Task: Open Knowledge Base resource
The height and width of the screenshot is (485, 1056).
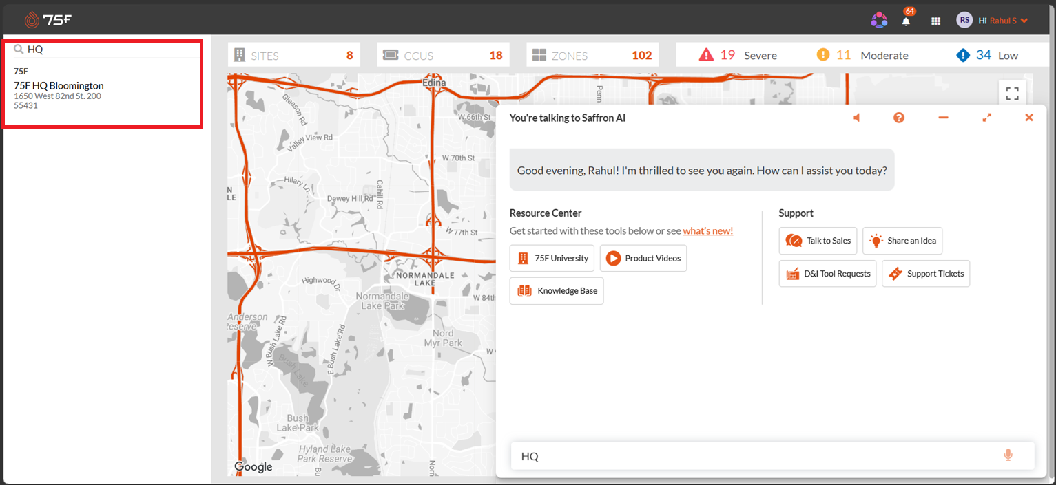Action: click(557, 291)
